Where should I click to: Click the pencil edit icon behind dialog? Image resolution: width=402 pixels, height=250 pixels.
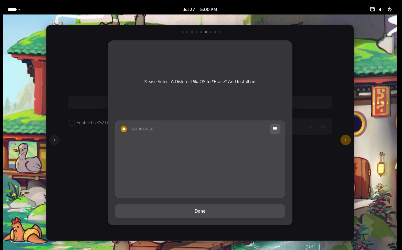(311, 127)
